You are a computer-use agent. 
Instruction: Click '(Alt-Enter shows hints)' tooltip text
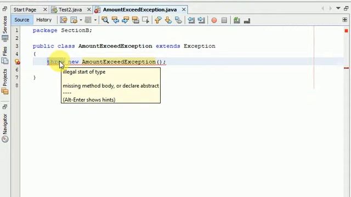[89, 100]
